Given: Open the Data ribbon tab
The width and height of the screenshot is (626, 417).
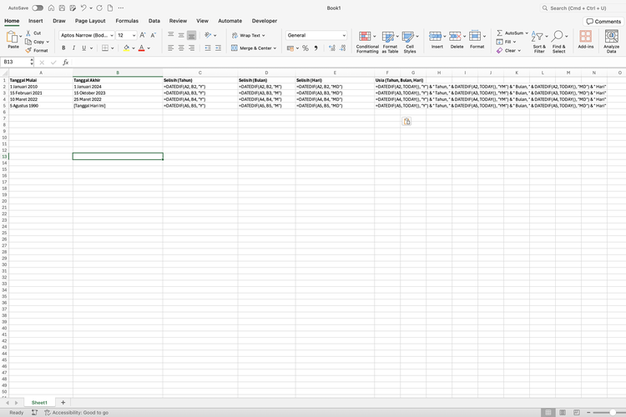Looking at the screenshot, I should tap(154, 21).
